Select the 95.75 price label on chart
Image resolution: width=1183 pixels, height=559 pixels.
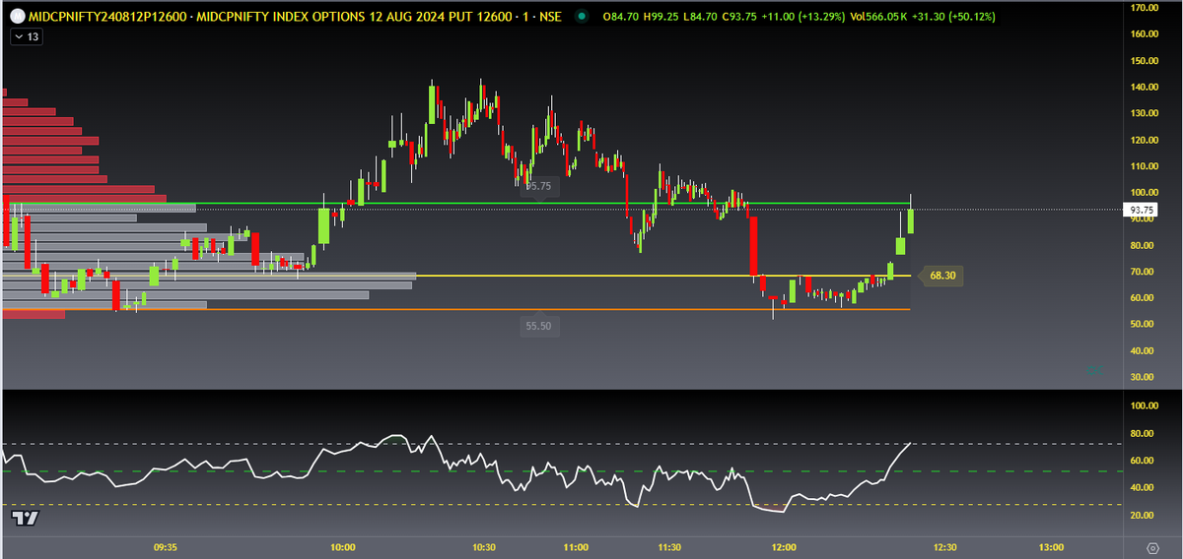pyautogui.click(x=538, y=185)
